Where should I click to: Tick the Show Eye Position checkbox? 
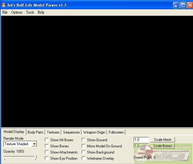47,158
